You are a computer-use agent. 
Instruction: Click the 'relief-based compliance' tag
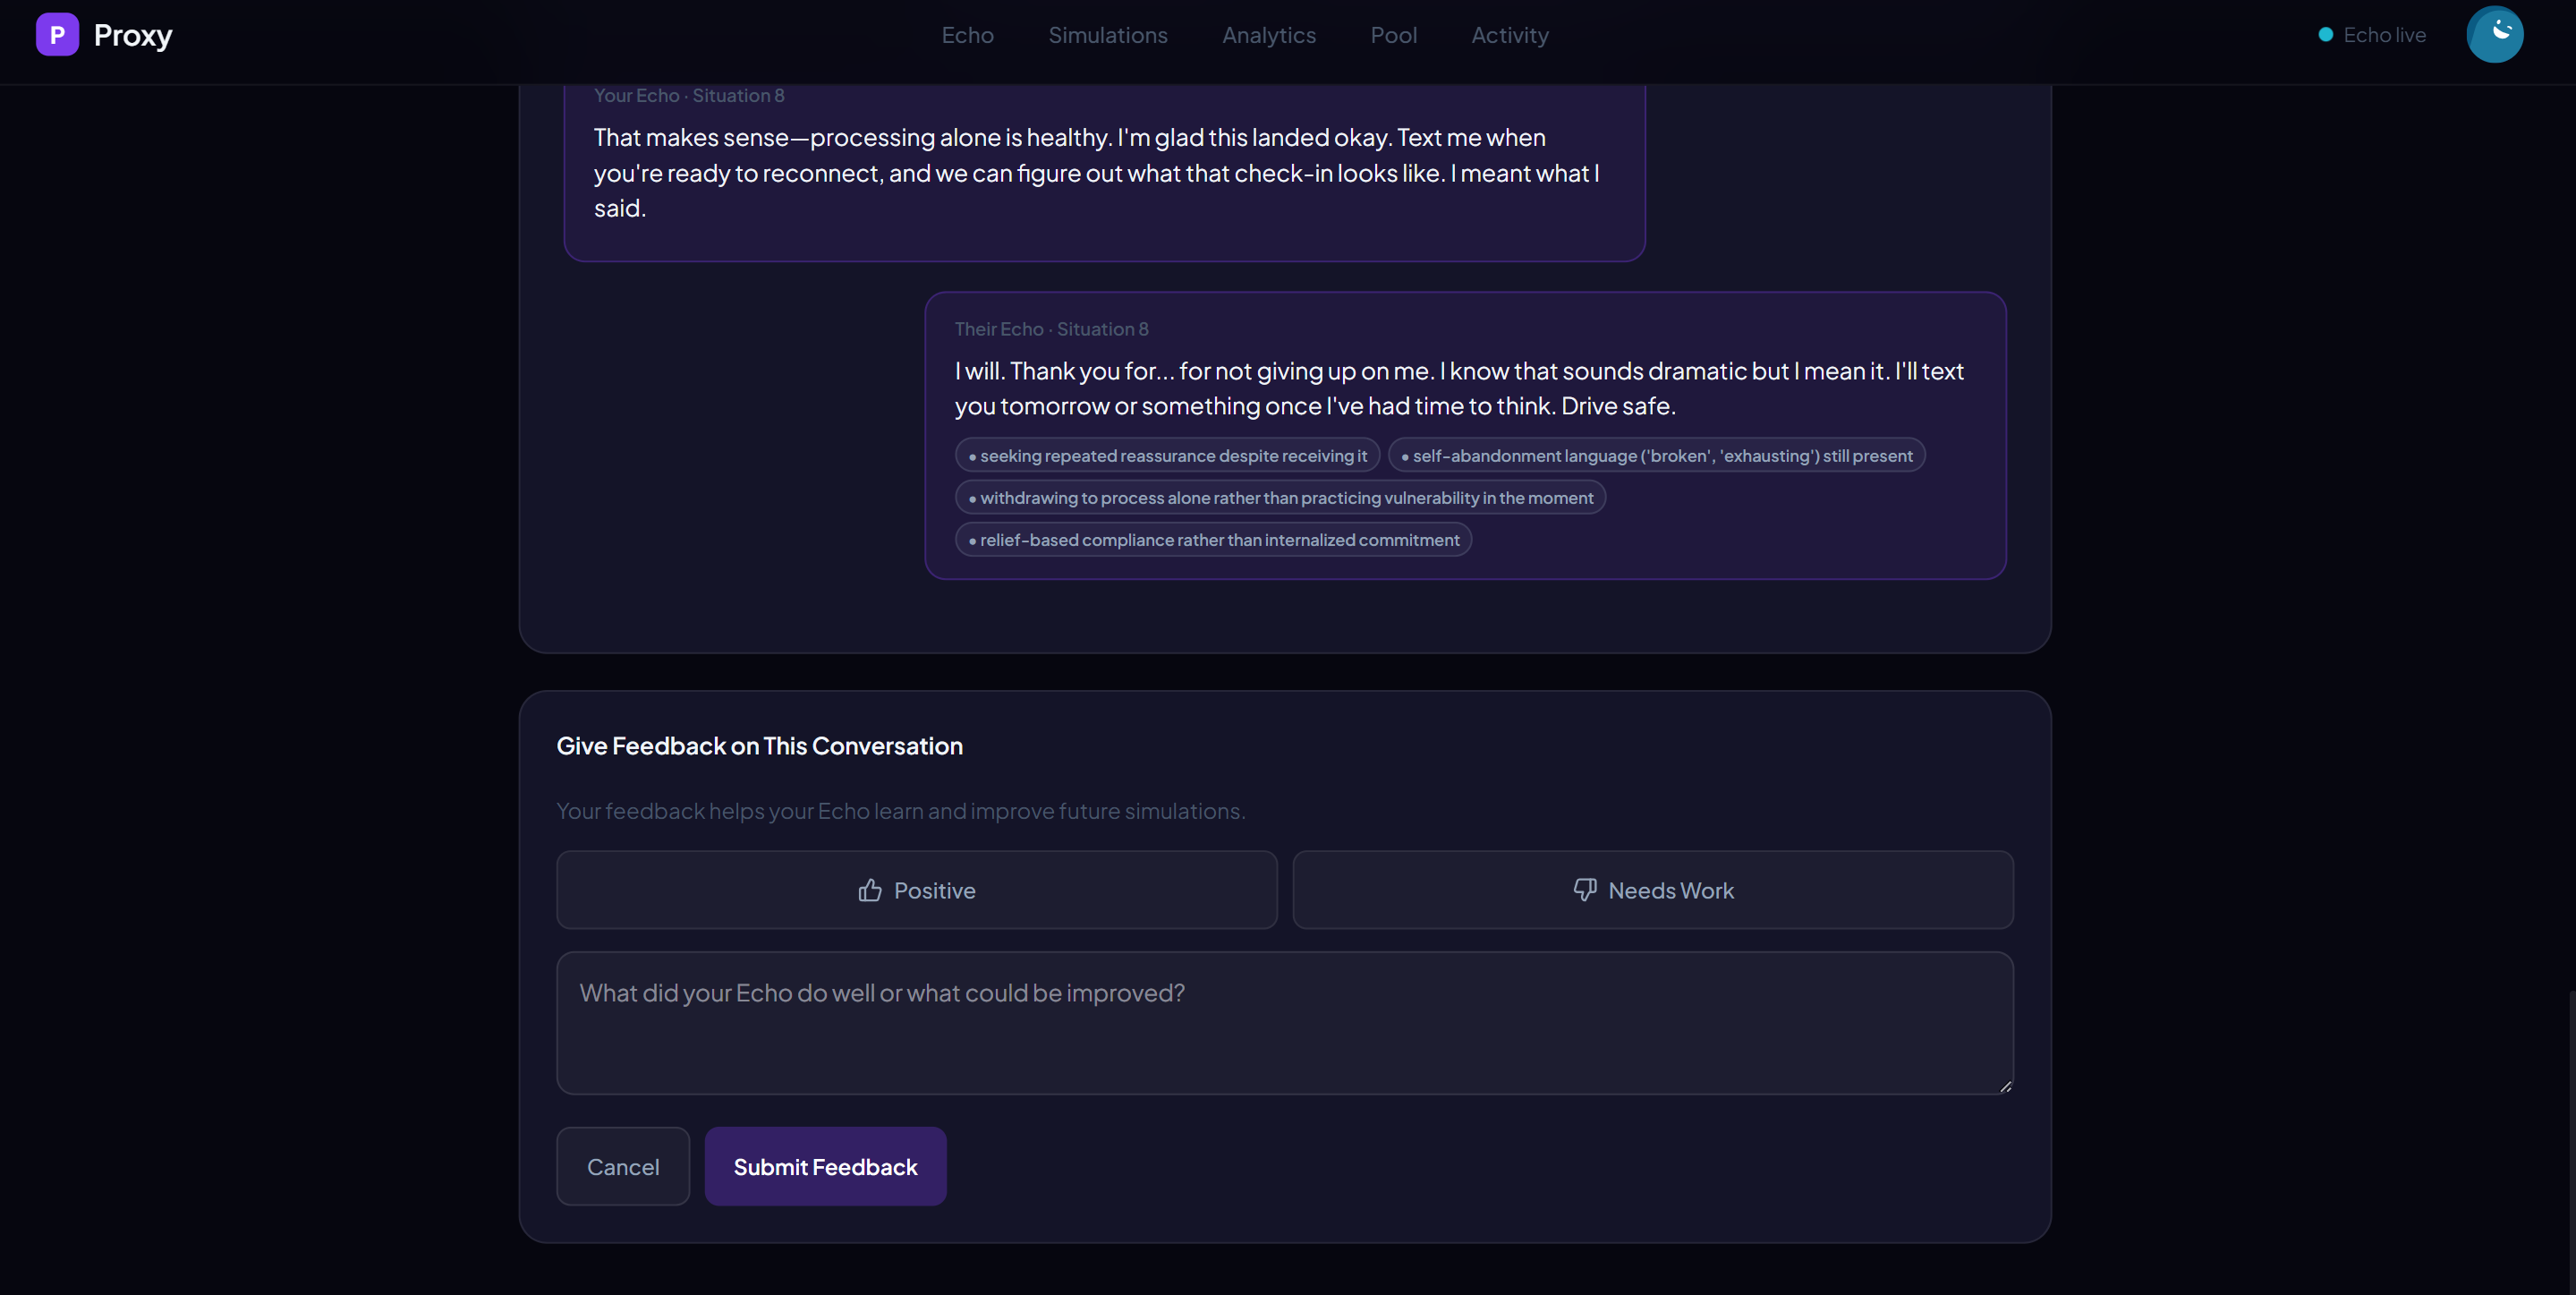coord(1212,540)
